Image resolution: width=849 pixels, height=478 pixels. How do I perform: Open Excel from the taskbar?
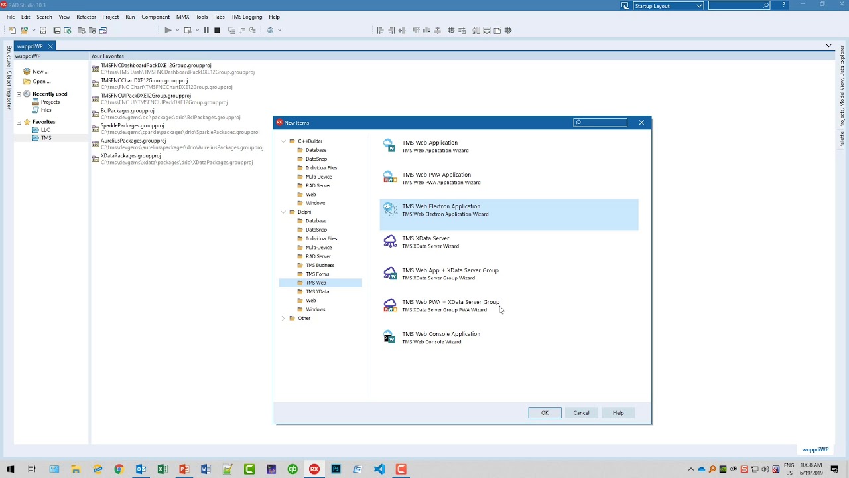click(163, 469)
